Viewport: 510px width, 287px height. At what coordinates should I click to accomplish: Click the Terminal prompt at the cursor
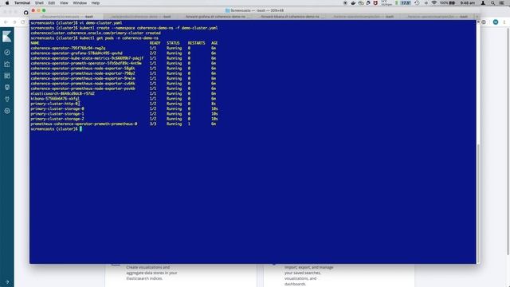click(x=80, y=129)
